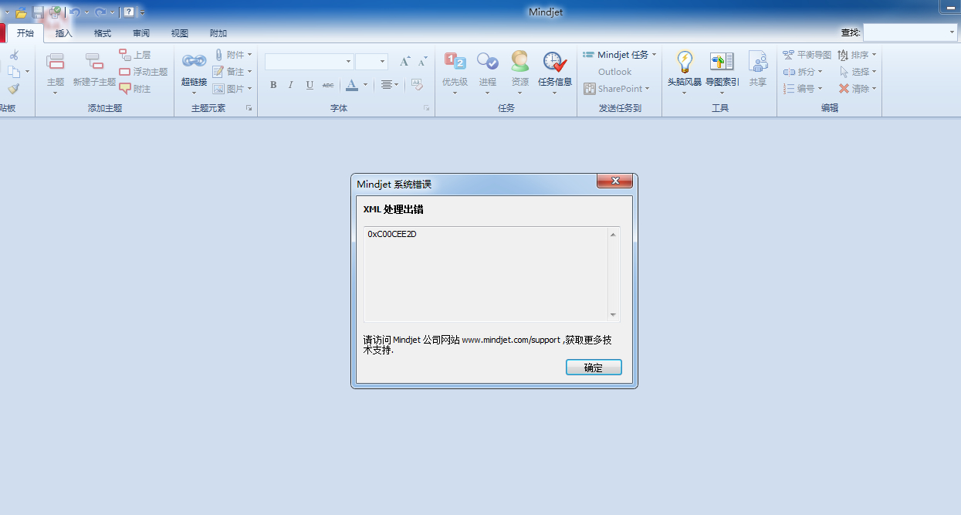Switch to the 附加 tab
The height and width of the screenshot is (515, 961).
[x=218, y=33]
